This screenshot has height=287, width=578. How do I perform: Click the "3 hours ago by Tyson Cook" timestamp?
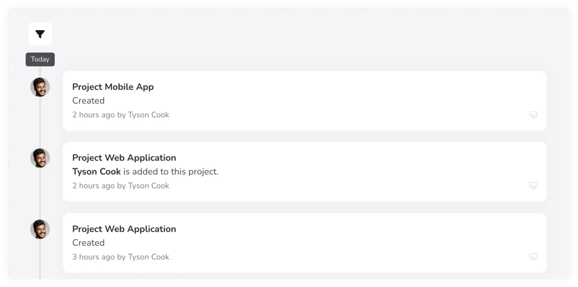(120, 257)
